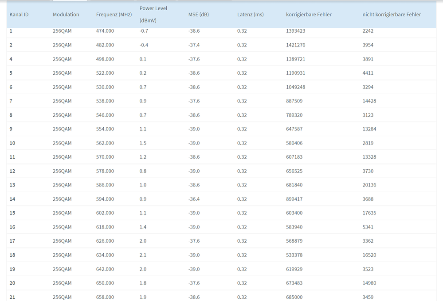Screen dimensions: 443x301
Task: Click correctable errors value 899417
Action: click(294, 199)
